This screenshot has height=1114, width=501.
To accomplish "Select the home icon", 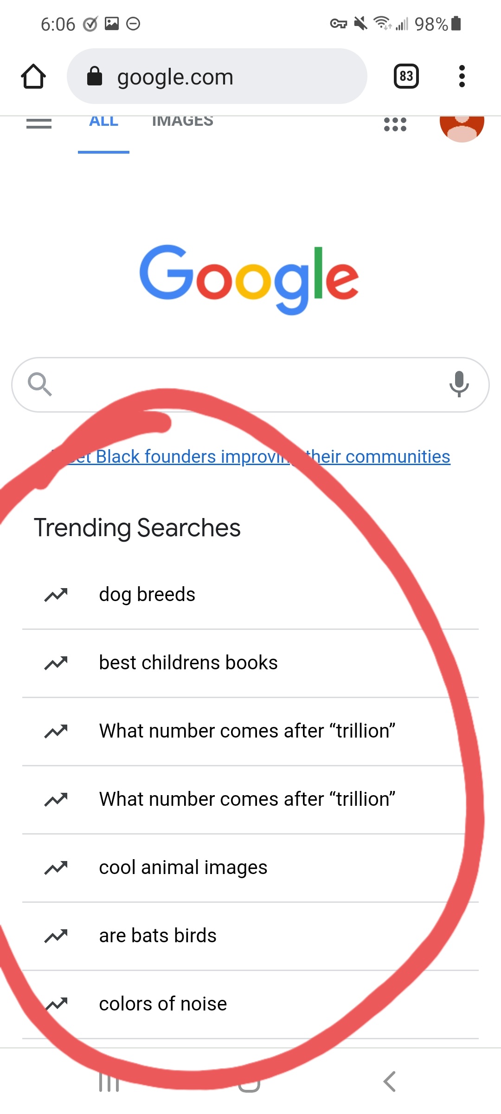I will tap(33, 76).
